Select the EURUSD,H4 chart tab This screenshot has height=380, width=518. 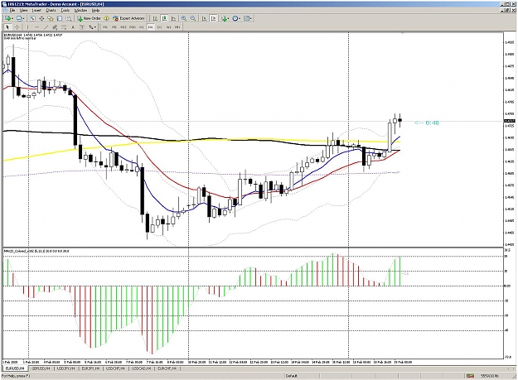(15, 368)
